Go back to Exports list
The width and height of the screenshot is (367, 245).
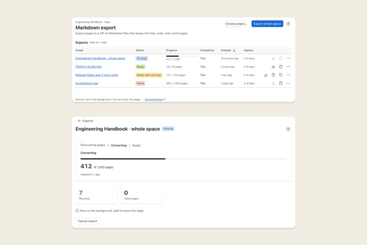tap(86, 121)
